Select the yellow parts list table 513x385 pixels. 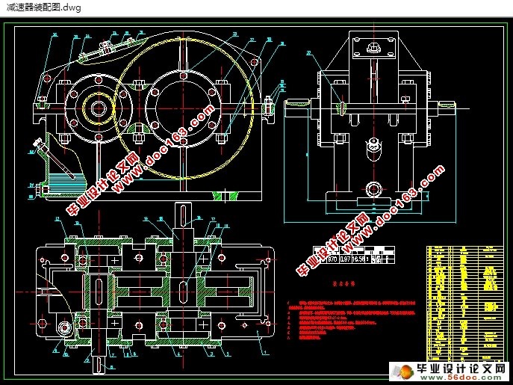(x=465, y=303)
